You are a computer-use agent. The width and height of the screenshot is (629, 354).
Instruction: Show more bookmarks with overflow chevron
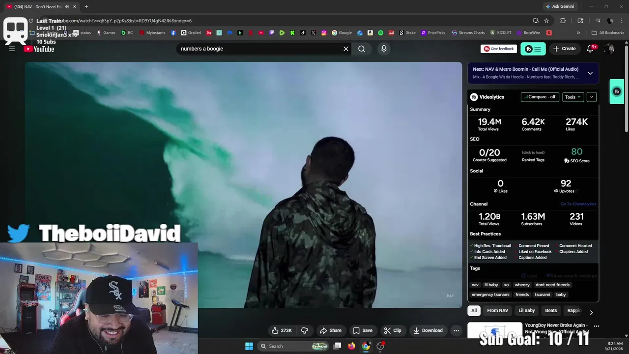pos(578,33)
